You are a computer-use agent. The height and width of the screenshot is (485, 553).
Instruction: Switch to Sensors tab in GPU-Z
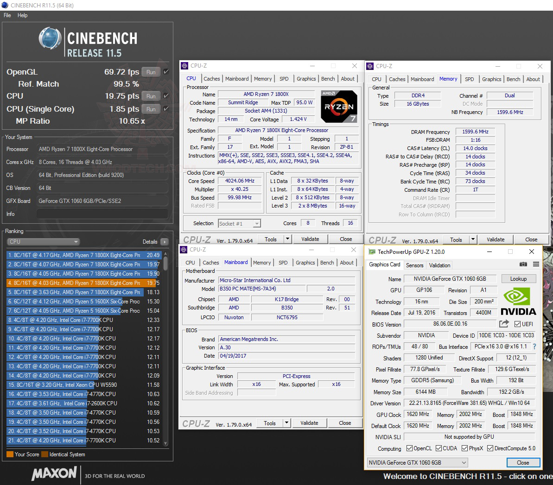click(x=415, y=265)
